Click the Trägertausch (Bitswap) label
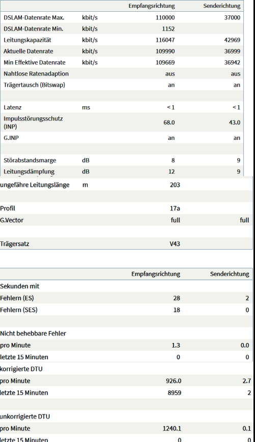 click(34, 85)
